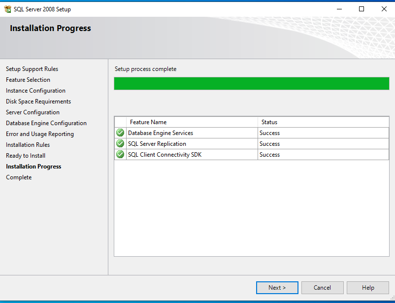Click the Setup process complete label

point(145,69)
